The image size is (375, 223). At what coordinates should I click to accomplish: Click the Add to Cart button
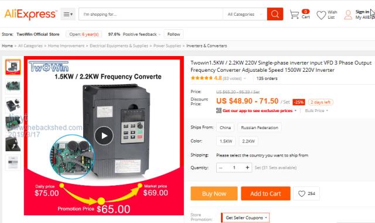[265, 193]
